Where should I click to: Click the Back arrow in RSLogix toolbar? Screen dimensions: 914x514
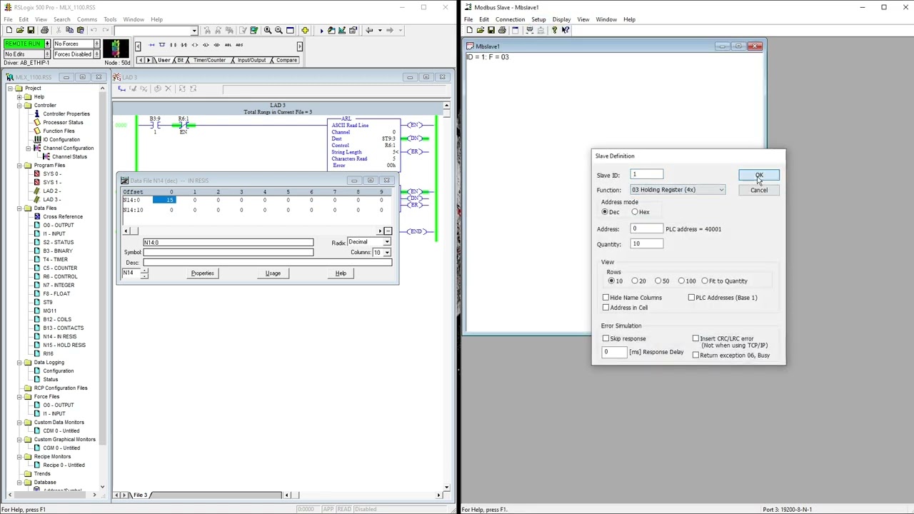click(x=369, y=30)
